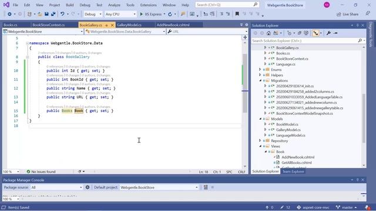Open Properties wrench icon in Solution Explorer
Image resolution: width=376 pixels, height=211 pixels.
(x=328, y=33)
